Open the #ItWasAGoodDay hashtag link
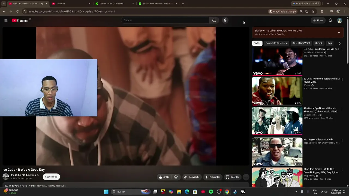This screenshot has height=196, width=349. tap(46, 186)
